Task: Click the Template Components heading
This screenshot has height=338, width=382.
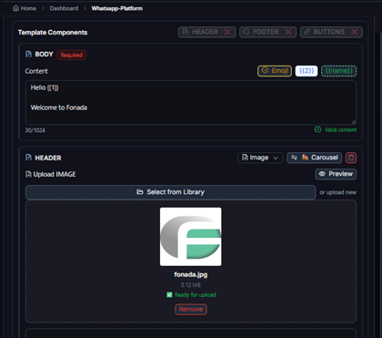Action: 53,33
